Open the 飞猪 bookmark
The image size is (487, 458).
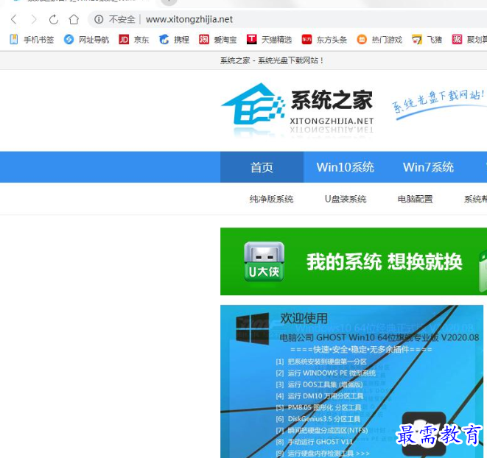click(427, 40)
